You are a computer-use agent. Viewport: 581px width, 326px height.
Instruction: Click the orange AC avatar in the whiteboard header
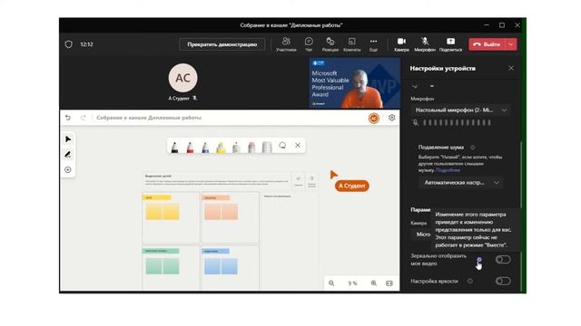374,119
